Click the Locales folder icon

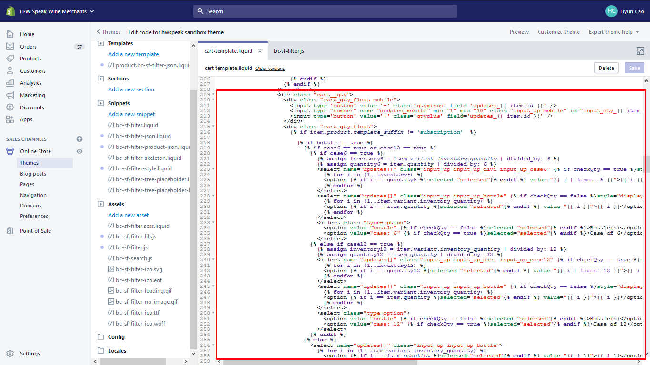pyautogui.click(x=100, y=351)
